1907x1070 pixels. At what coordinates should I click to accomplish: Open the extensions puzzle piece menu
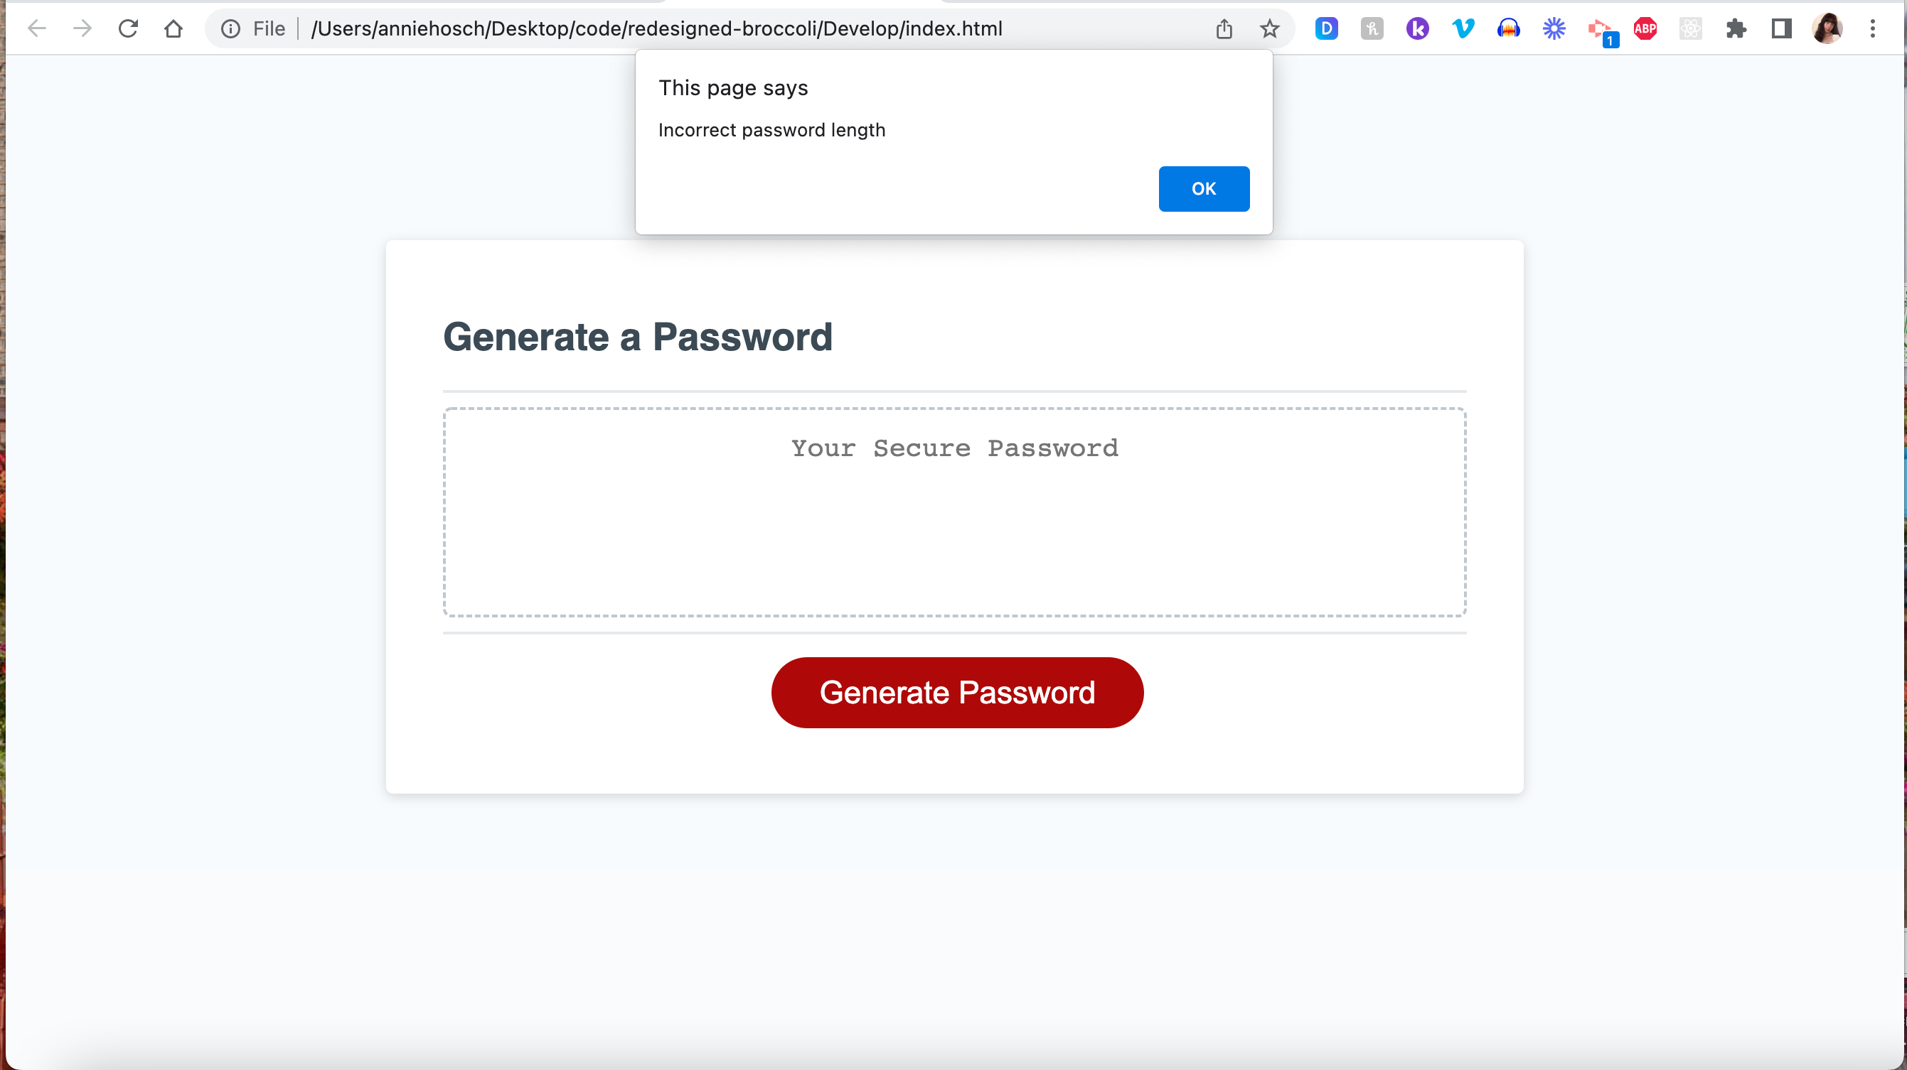(1736, 28)
